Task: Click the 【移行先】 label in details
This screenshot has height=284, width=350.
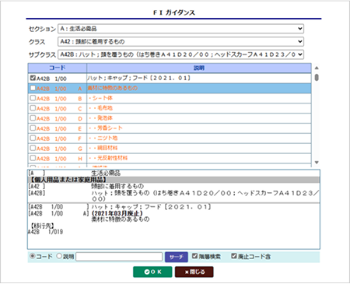Action: click(42, 226)
